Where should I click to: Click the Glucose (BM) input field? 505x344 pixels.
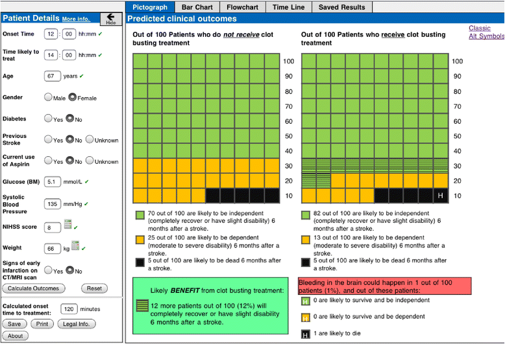click(53, 182)
